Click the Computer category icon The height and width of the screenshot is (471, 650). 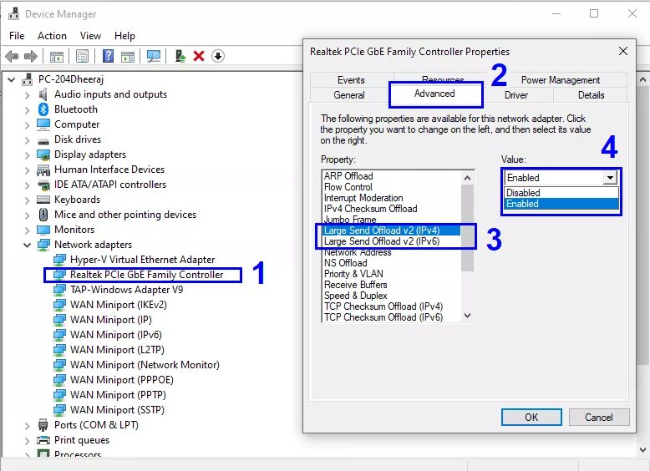pos(43,124)
